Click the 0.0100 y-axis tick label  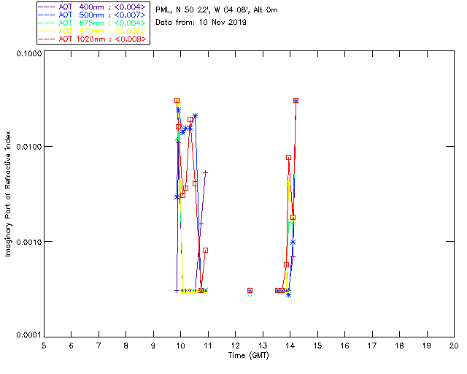point(28,147)
